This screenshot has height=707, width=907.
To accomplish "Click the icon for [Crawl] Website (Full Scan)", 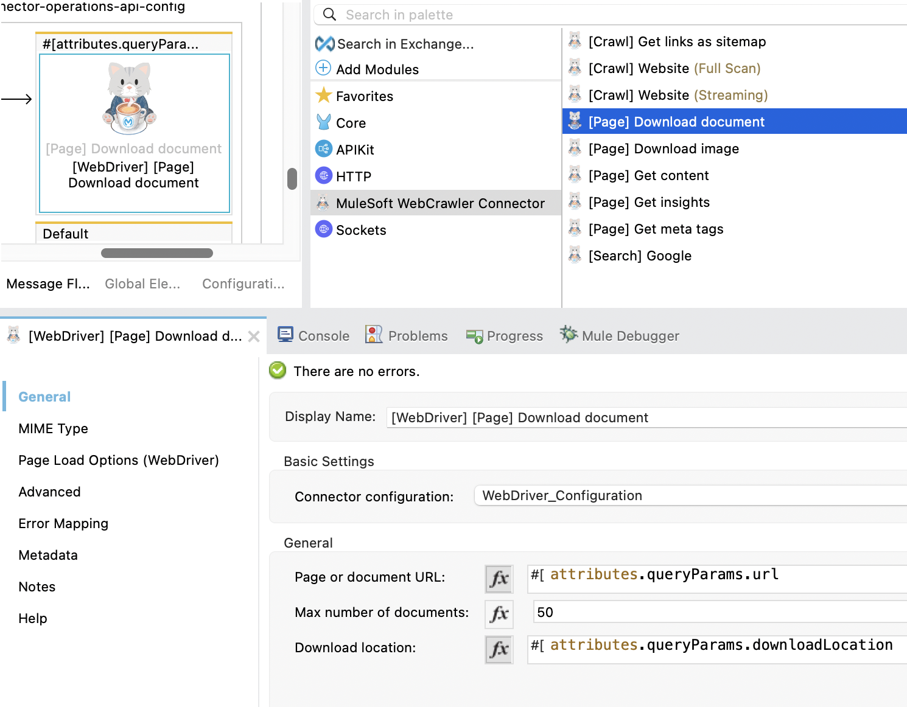I will [x=575, y=67].
